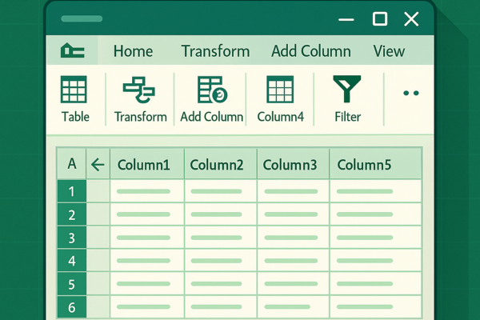Image resolution: width=480 pixels, height=320 pixels.
Task: Click the left arrow in the table header
Action: coord(98,165)
